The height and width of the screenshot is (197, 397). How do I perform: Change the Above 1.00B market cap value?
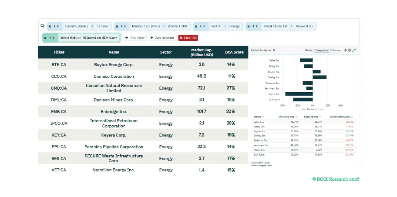178,26
